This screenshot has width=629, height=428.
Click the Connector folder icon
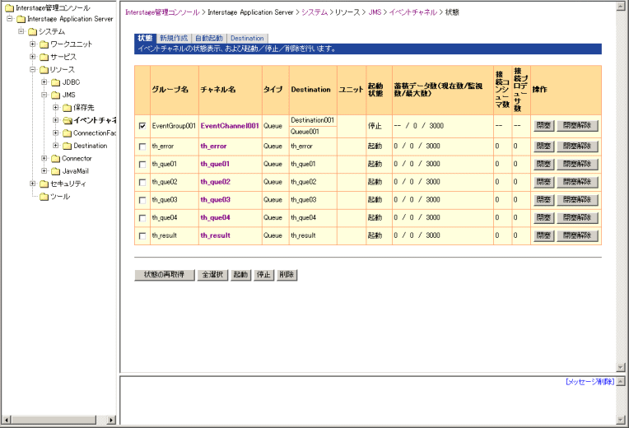[x=55, y=158]
